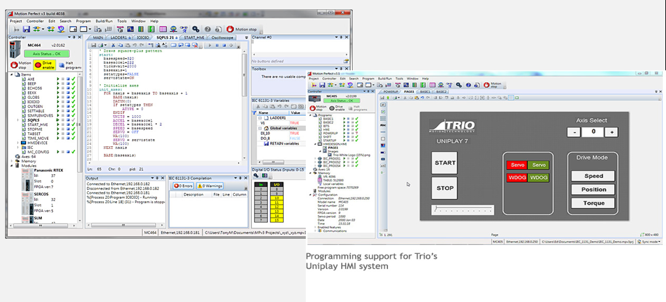Switch to the Oscilloscope tab

coord(222,38)
